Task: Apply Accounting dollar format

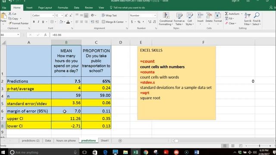Action: [x=132, y=22]
